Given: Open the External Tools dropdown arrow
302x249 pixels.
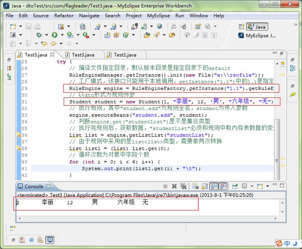Looking at the screenshot, I should click(93, 35).
